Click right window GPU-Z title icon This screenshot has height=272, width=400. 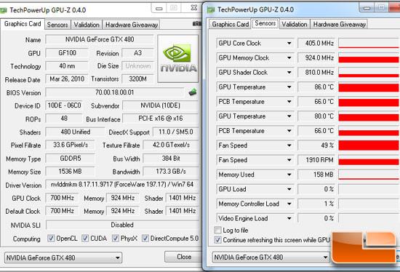[x=211, y=10]
